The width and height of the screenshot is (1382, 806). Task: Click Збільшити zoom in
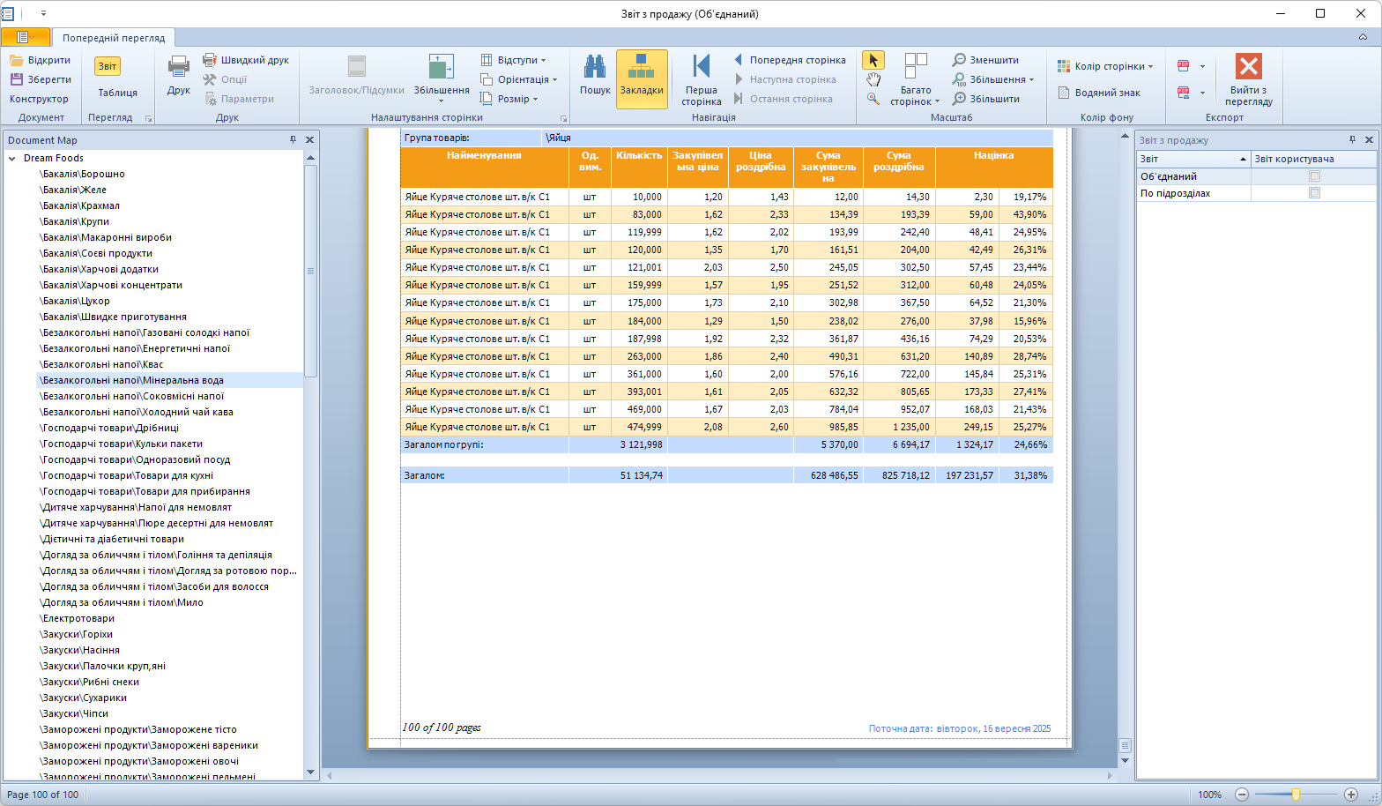pos(985,99)
